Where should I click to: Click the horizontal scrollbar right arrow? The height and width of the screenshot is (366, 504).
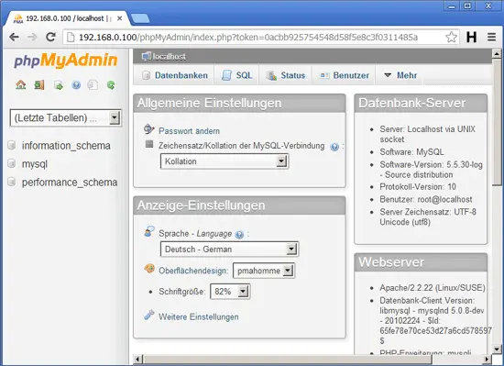pyautogui.click(x=488, y=359)
